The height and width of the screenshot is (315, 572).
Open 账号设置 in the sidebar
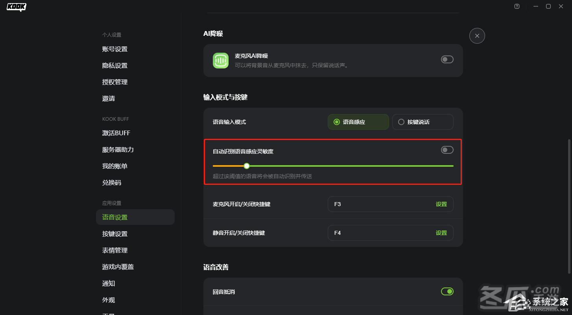(x=115, y=49)
